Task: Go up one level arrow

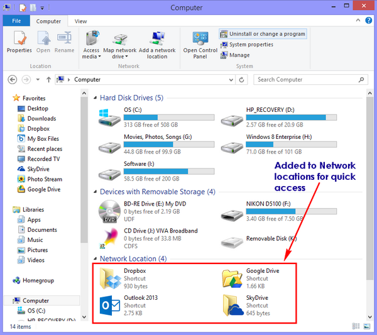Action: [x=48, y=80]
